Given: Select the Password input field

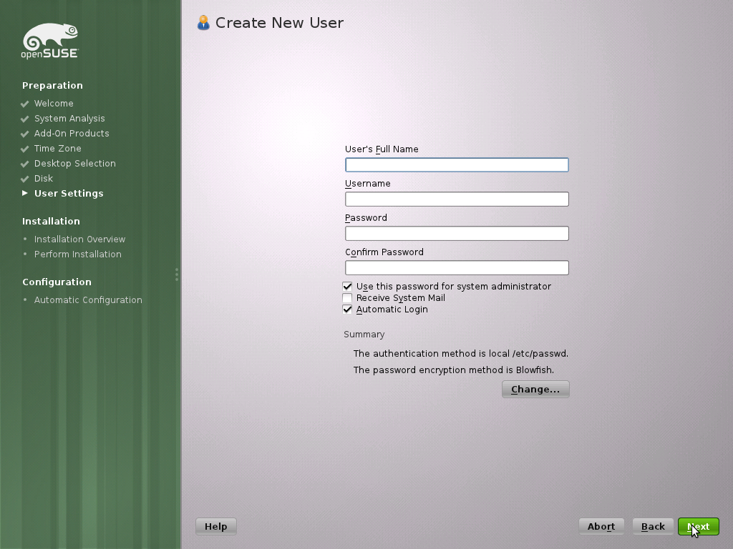Looking at the screenshot, I should click(457, 234).
